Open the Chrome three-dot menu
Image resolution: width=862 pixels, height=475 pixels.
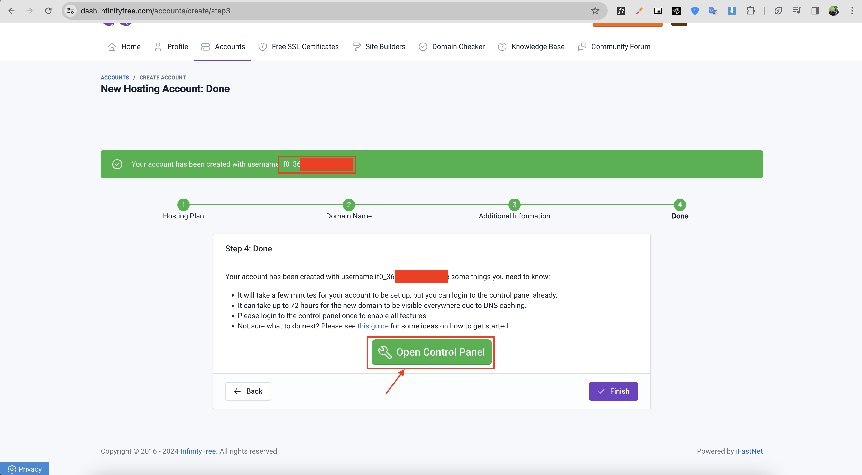852,11
